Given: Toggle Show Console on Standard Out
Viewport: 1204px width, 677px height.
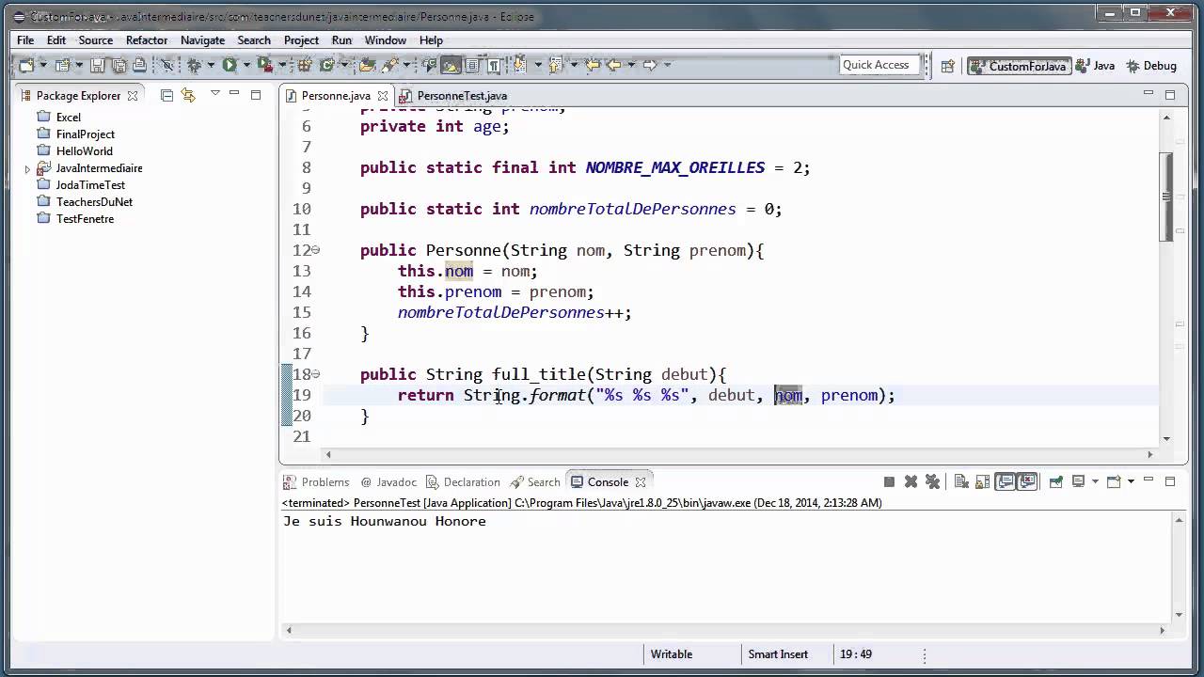Looking at the screenshot, I should (x=1006, y=481).
